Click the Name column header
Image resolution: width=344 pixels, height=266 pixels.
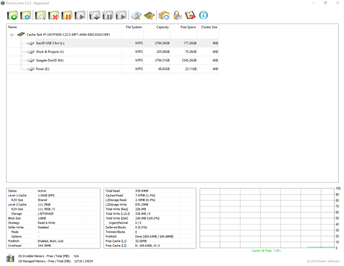64,27
